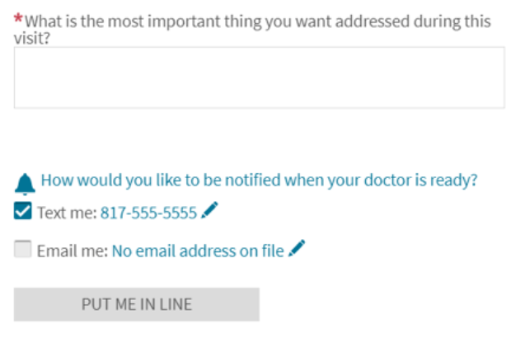Click the notification bell icon
This screenshot has height=347, width=525.
pyautogui.click(x=26, y=182)
